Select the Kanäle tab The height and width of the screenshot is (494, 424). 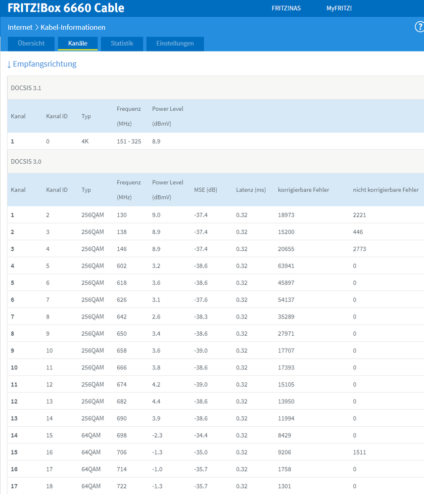pyautogui.click(x=77, y=44)
